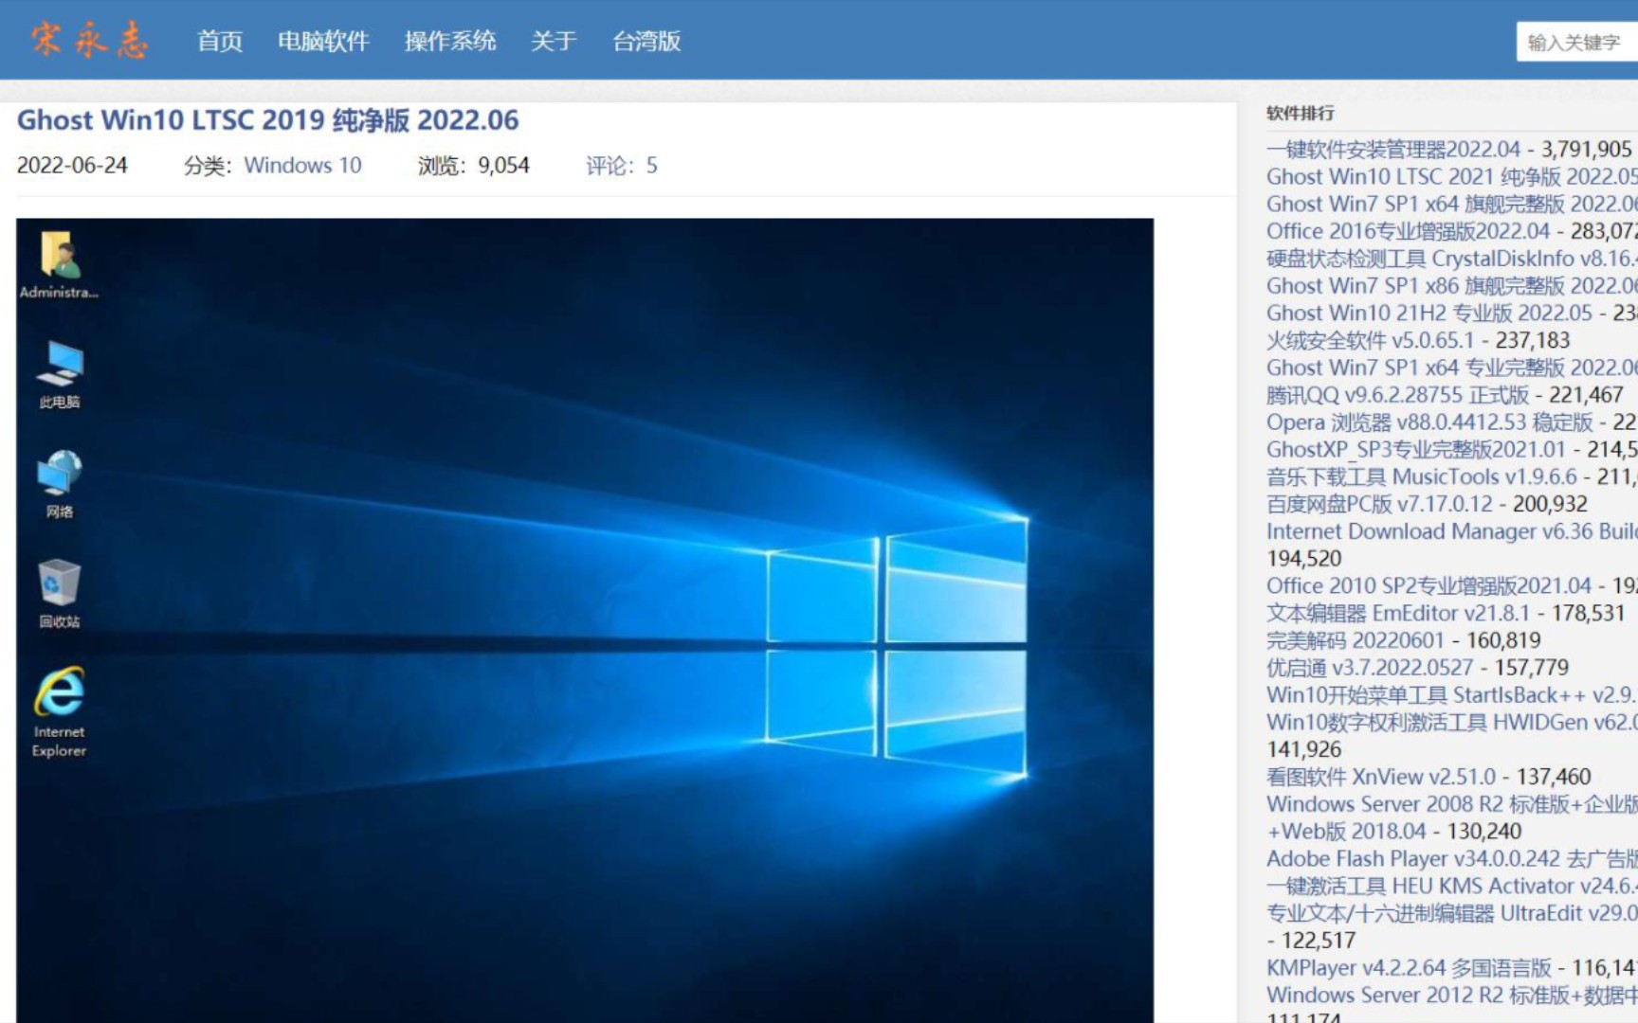Open Internet Download Manager v6.36 link
This screenshot has width=1638, height=1023.
(1451, 532)
